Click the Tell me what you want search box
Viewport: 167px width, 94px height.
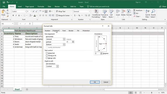point(98,7)
